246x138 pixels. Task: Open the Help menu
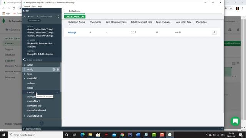pyautogui.click(x=40, y=7)
